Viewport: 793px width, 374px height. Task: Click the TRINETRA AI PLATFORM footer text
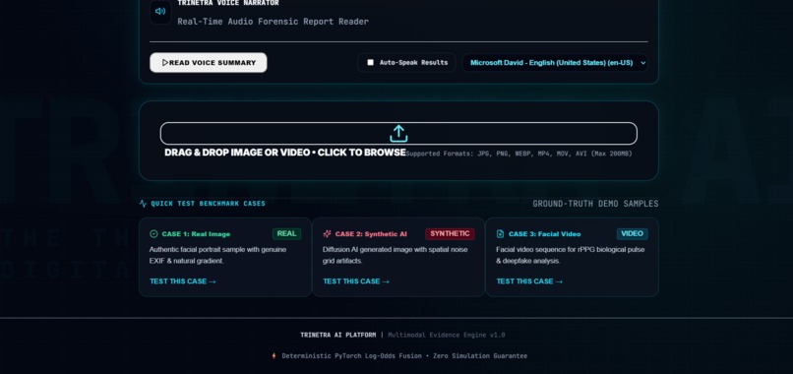tap(338, 335)
